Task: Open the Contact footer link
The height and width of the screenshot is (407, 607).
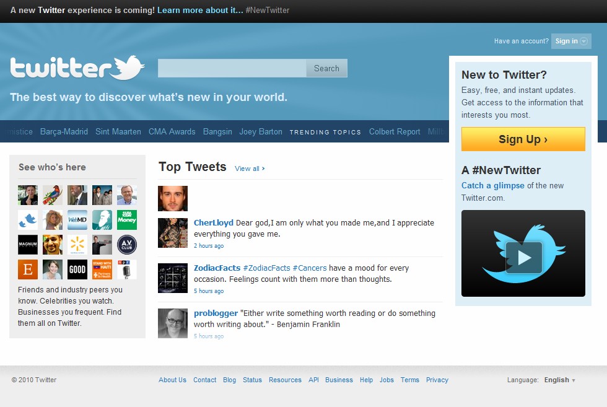Action: (205, 380)
